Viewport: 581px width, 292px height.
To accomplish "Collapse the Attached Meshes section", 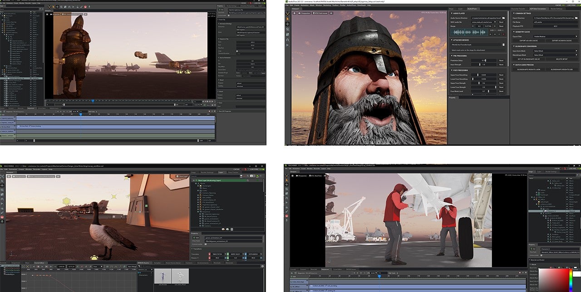I will pos(452,40).
